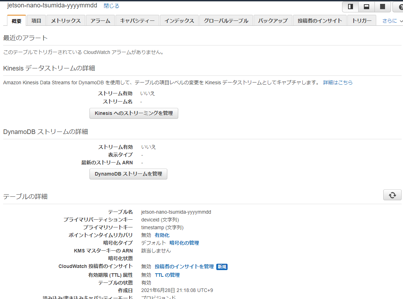The width and height of the screenshot is (403, 299).
Task: Switch to bottom panel layout icon
Action: coord(366,7)
